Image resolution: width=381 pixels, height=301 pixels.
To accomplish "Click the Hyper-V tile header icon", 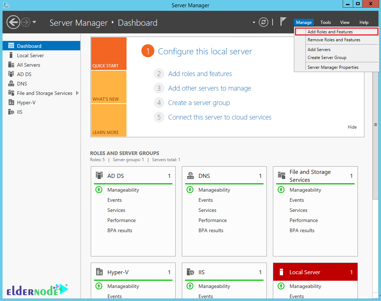I will [x=99, y=272].
